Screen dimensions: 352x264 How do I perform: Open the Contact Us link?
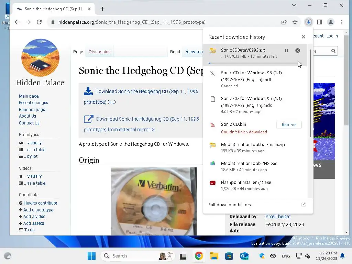29,123
